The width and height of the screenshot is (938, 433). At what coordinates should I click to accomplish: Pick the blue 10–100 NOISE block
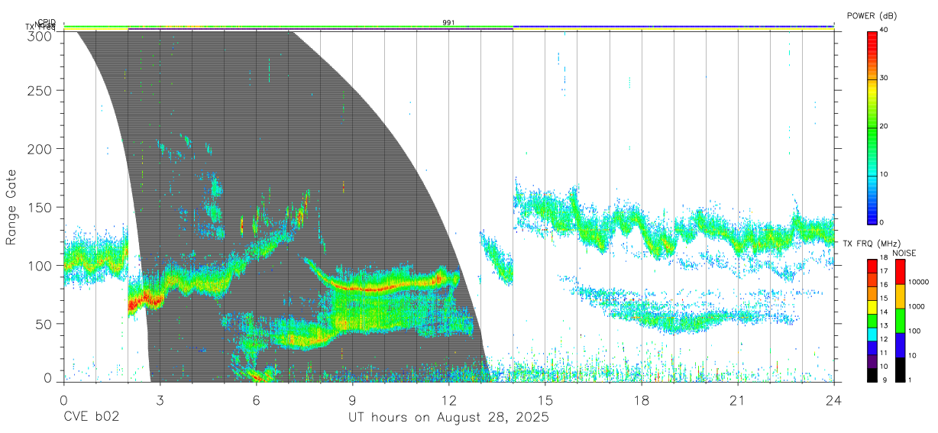click(x=900, y=345)
